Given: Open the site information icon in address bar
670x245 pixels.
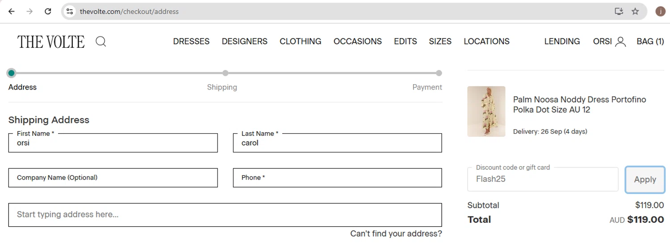Looking at the screenshot, I should (x=70, y=12).
